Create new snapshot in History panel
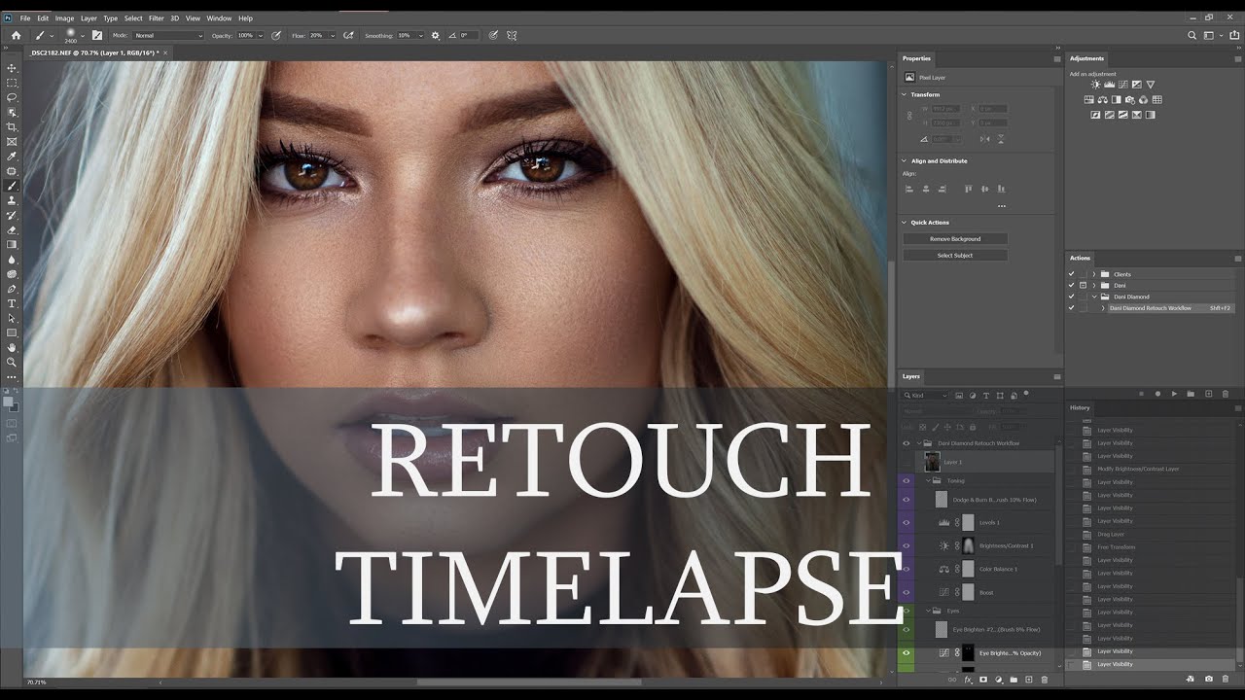Image resolution: width=1245 pixels, height=700 pixels. 1208,679
